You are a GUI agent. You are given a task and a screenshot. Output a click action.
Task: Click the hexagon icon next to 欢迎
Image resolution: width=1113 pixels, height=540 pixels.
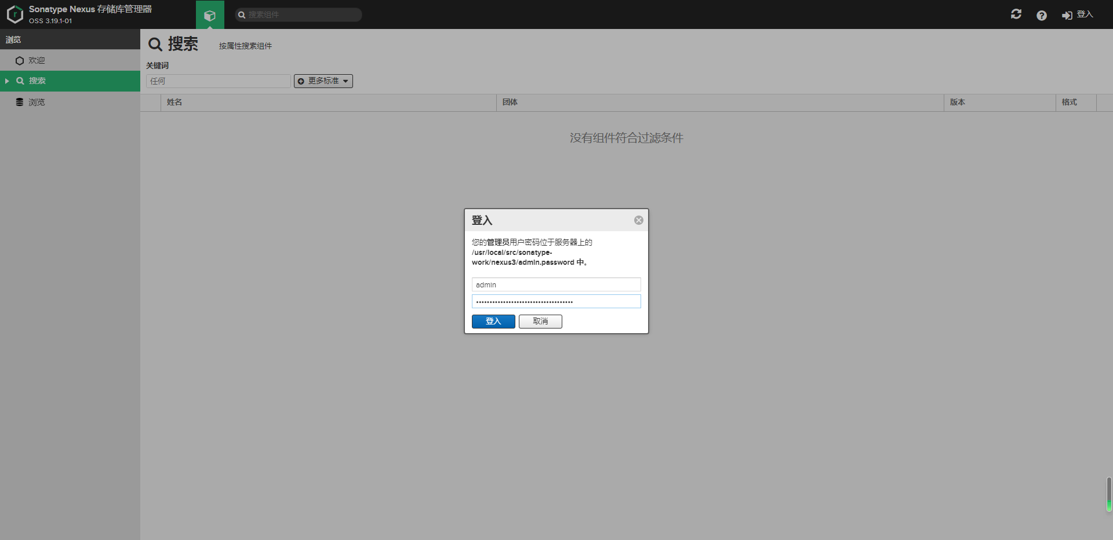click(x=20, y=60)
